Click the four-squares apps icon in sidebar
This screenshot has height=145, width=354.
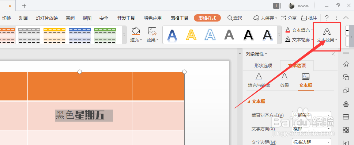(346, 130)
